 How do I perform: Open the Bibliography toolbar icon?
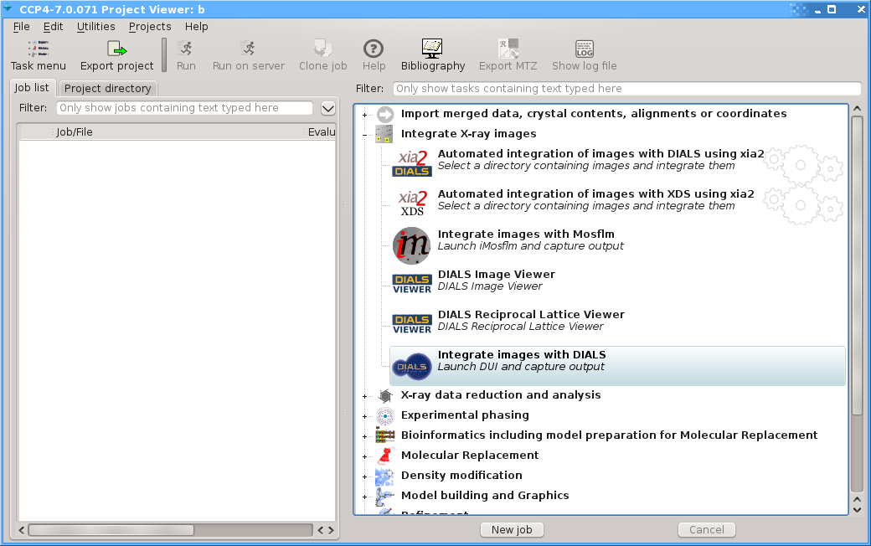click(432, 49)
